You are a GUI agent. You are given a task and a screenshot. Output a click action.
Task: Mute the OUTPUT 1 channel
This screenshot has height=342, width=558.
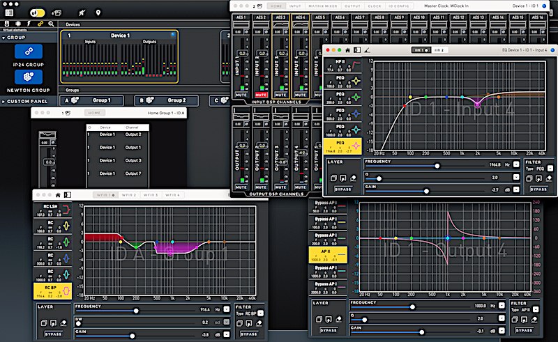(241, 187)
